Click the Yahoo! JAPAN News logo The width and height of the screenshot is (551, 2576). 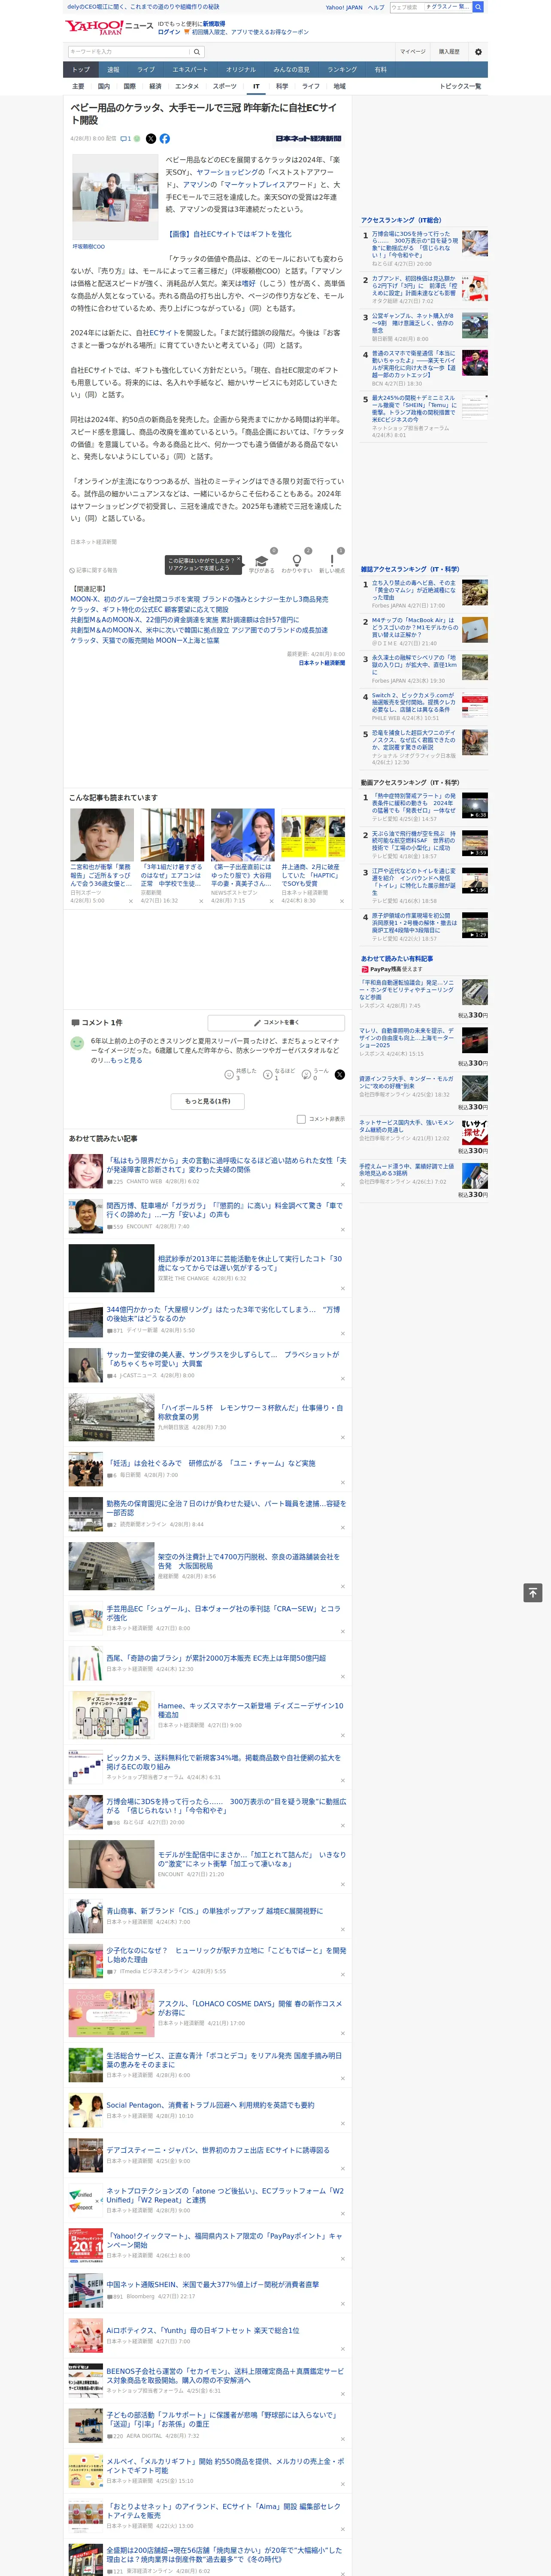coord(109,27)
